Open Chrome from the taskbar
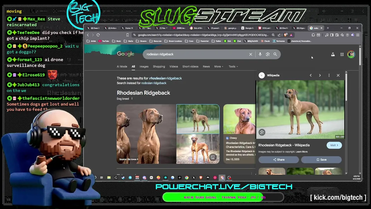The image size is (371, 209). click(x=187, y=178)
